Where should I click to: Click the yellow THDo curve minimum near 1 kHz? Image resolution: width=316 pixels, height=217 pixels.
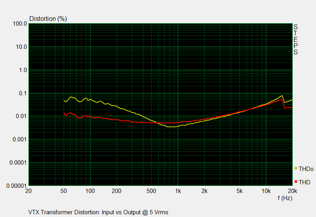tap(171, 127)
